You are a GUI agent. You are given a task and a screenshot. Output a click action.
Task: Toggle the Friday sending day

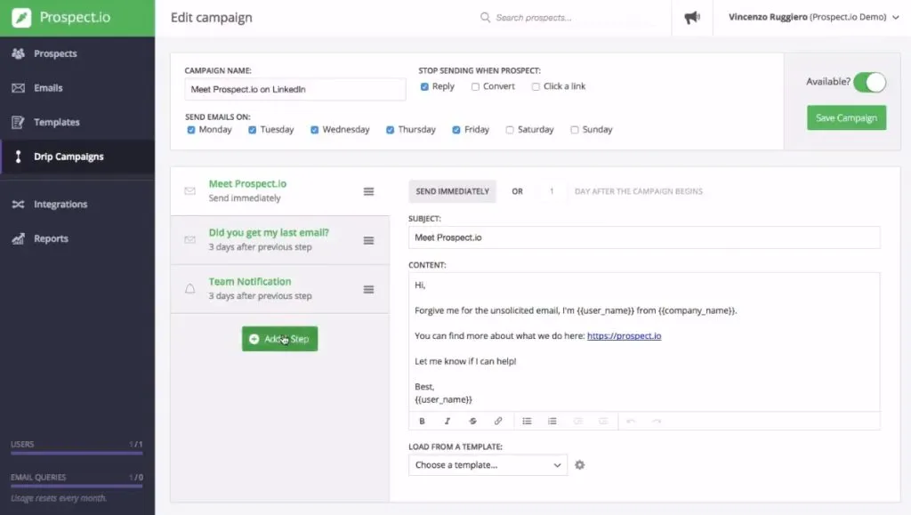coord(456,130)
